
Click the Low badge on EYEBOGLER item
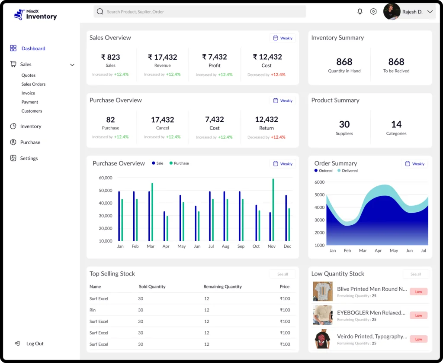(x=418, y=315)
